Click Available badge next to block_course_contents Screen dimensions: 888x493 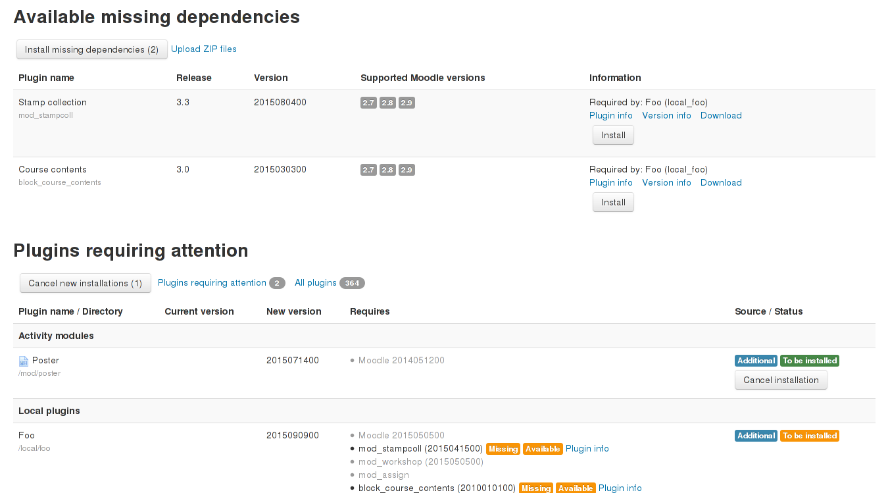[x=576, y=488]
